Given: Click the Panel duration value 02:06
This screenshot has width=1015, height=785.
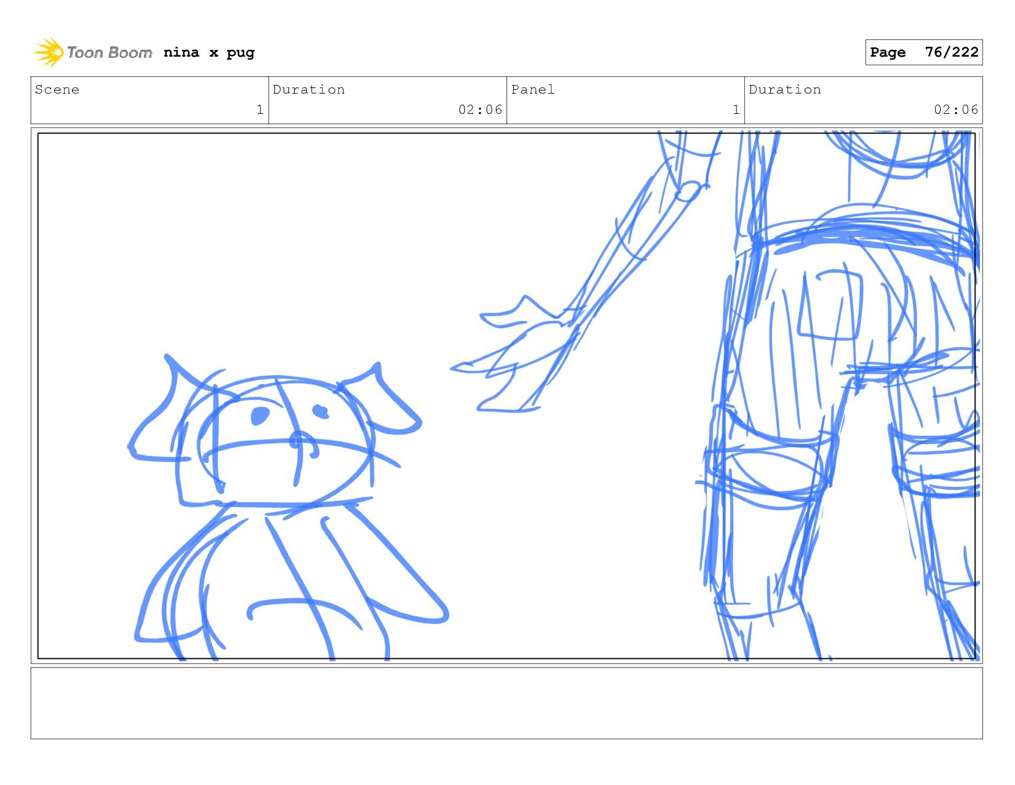Looking at the screenshot, I should click(x=956, y=110).
